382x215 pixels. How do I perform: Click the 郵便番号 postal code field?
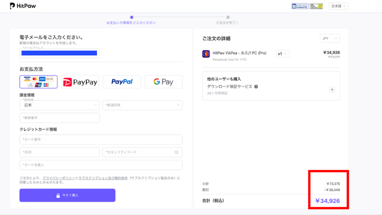point(59,118)
